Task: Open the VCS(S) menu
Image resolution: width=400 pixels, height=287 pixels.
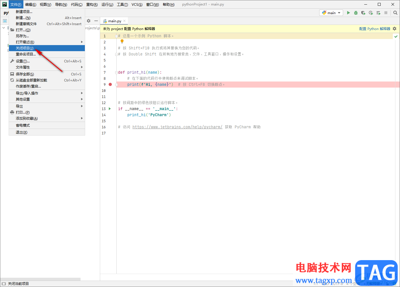Action: tap(137, 4)
